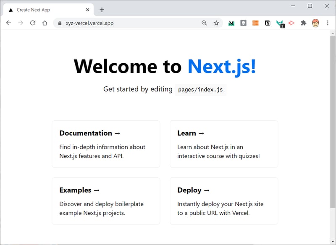This screenshot has width=336, height=245.
Task: Open the user profile avatar
Action: 315,23
